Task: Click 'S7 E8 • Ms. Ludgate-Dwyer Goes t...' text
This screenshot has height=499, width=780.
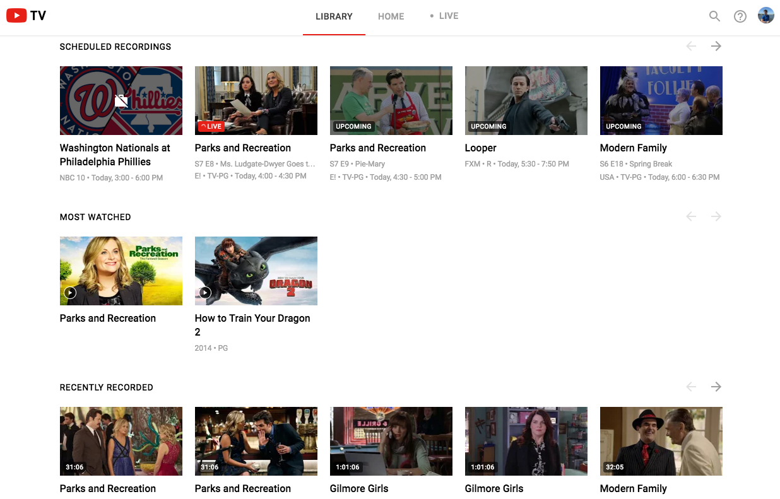Action: point(255,164)
